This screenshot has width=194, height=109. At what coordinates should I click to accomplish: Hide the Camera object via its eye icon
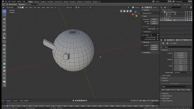click(189, 14)
